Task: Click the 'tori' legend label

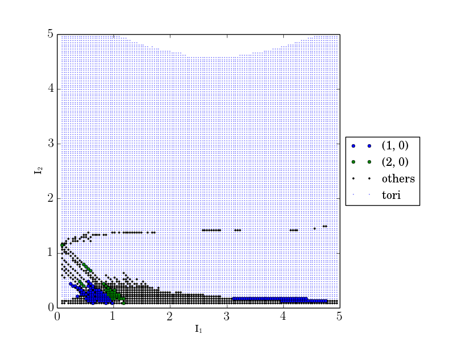Action: pyautogui.click(x=391, y=195)
